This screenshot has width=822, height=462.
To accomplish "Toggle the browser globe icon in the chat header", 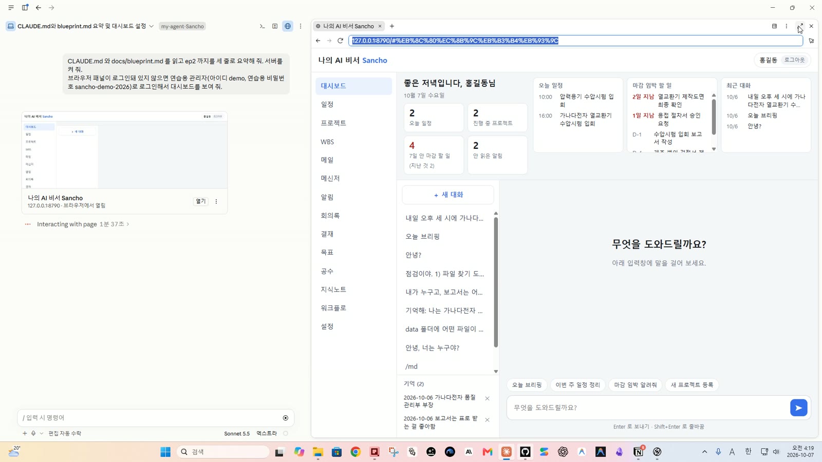I will coord(288,26).
